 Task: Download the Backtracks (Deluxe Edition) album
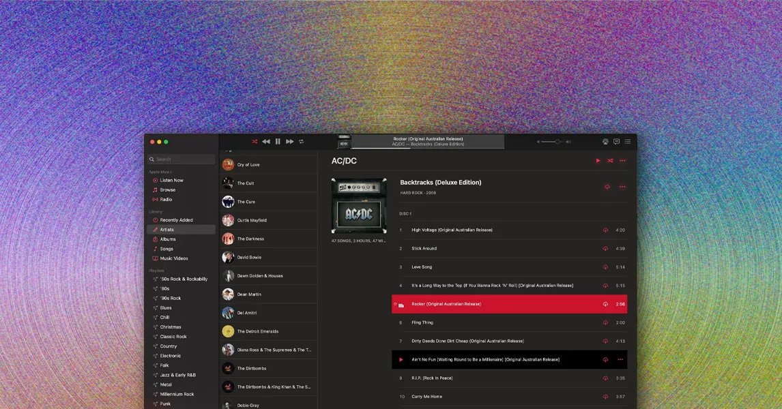click(607, 187)
